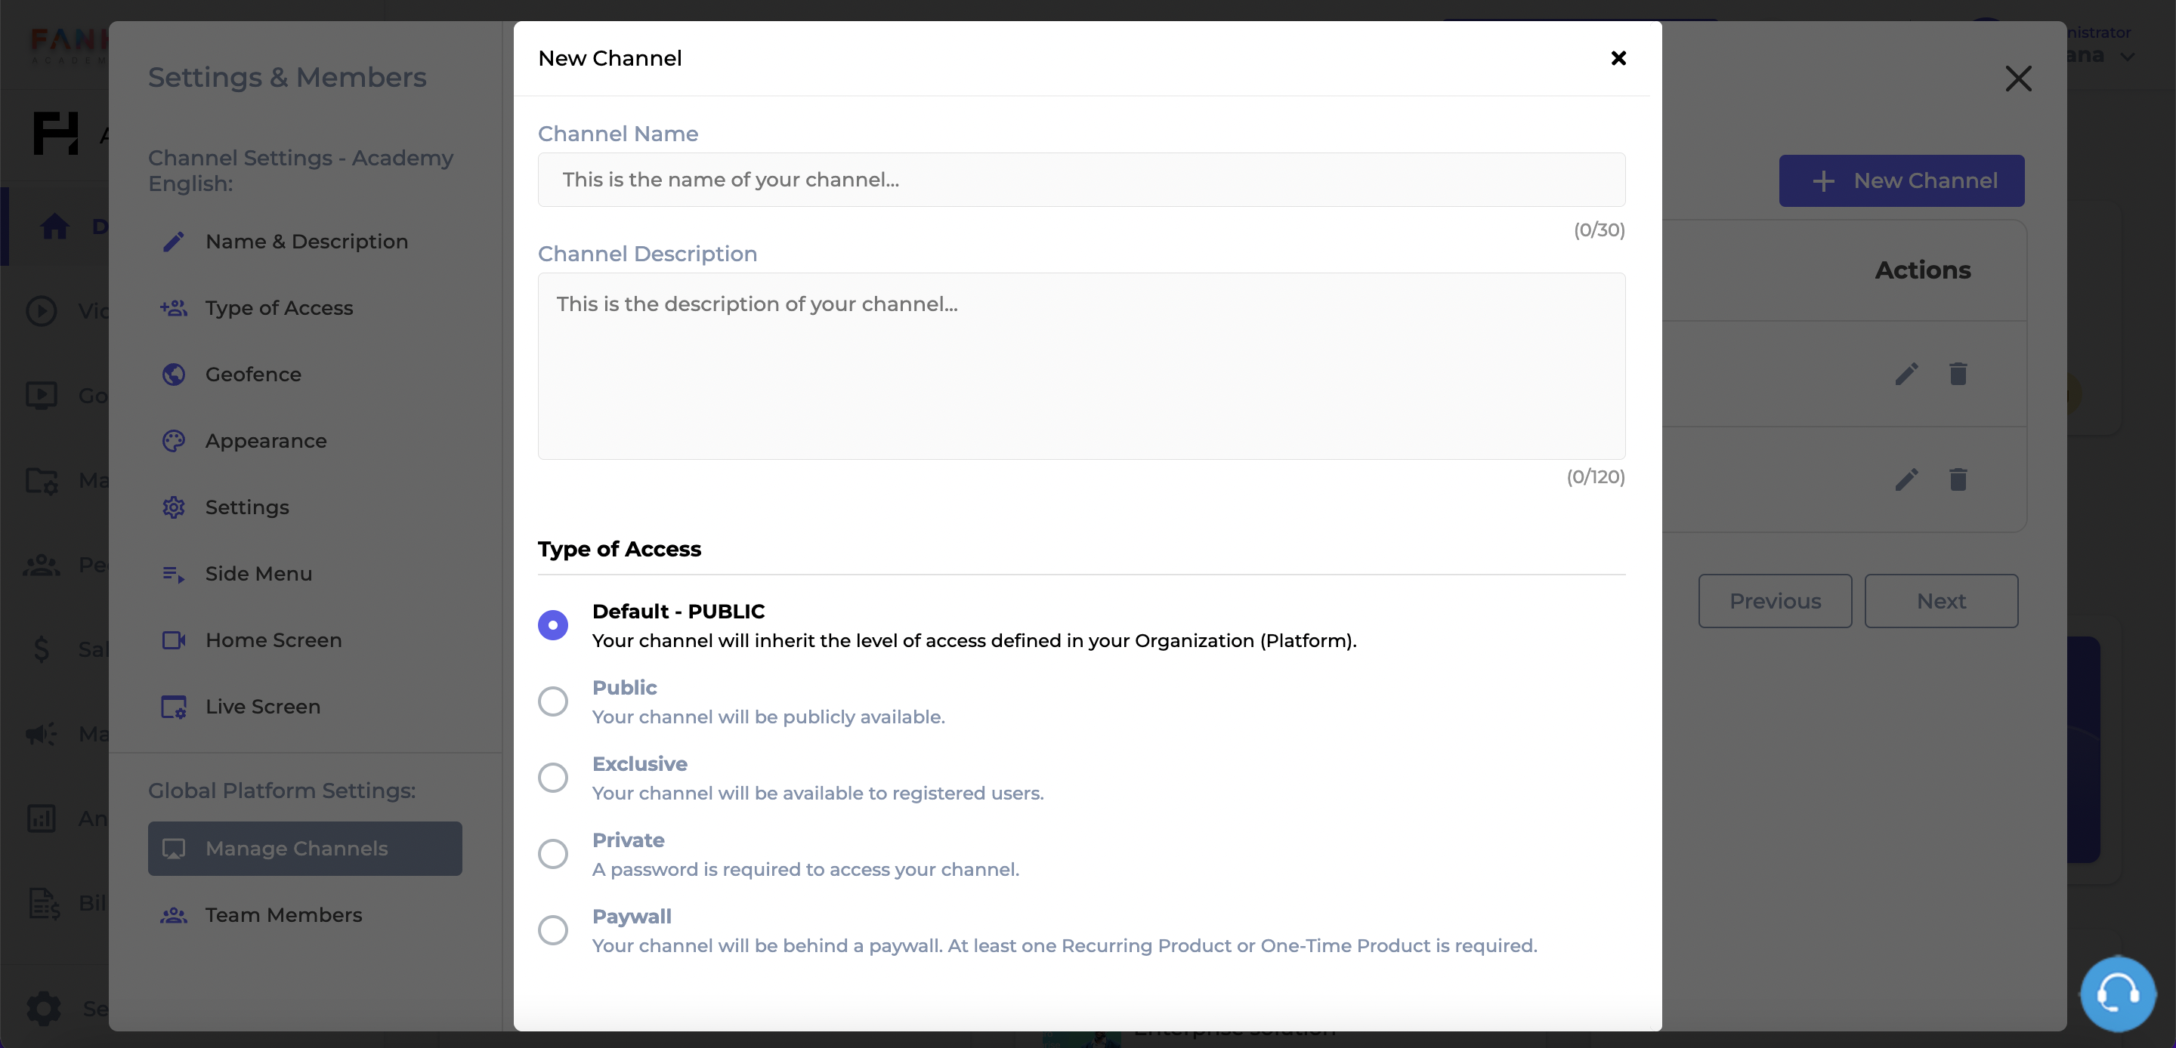This screenshot has height=1048, width=2176.
Task: Choose the Exclusive access radio button
Action: (553, 778)
